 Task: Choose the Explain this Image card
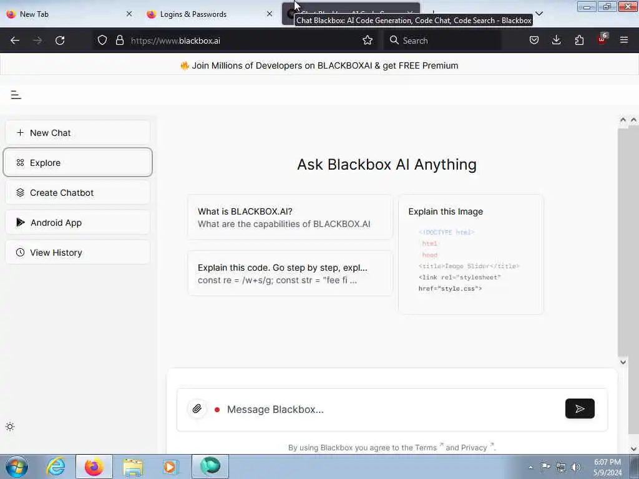tap(471, 254)
